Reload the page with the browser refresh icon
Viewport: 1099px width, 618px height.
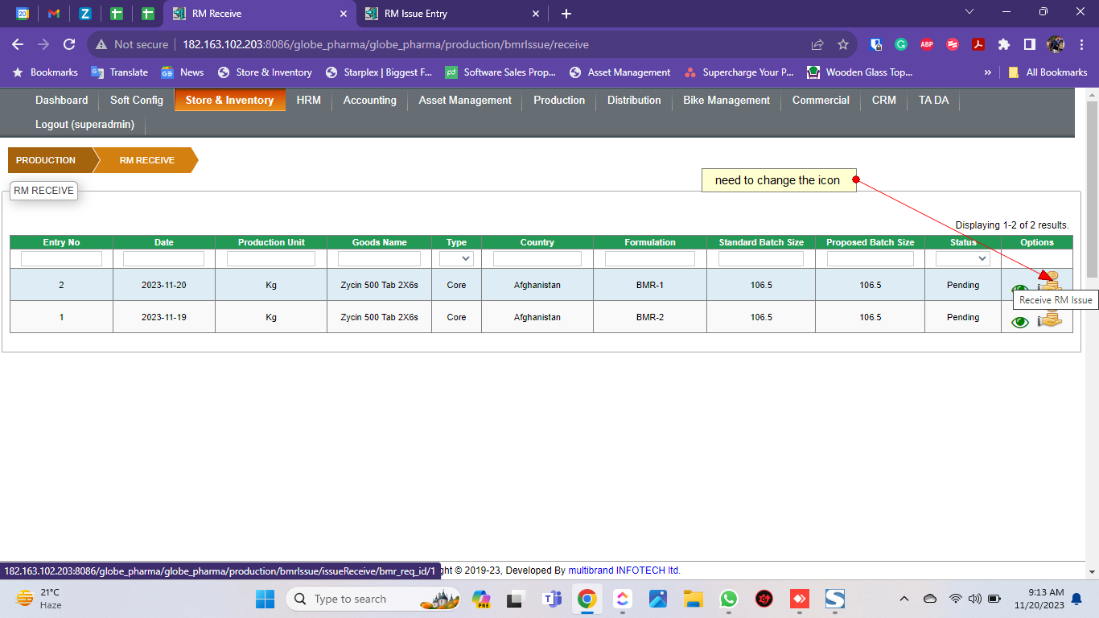[x=69, y=44]
